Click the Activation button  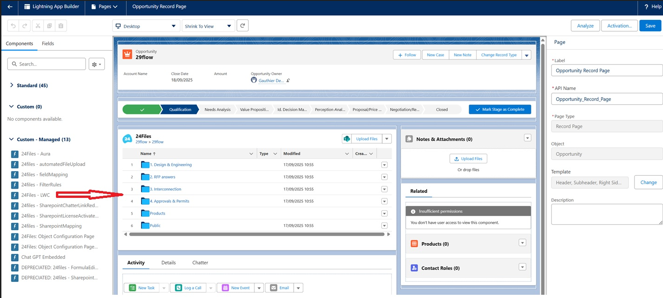pyautogui.click(x=619, y=26)
